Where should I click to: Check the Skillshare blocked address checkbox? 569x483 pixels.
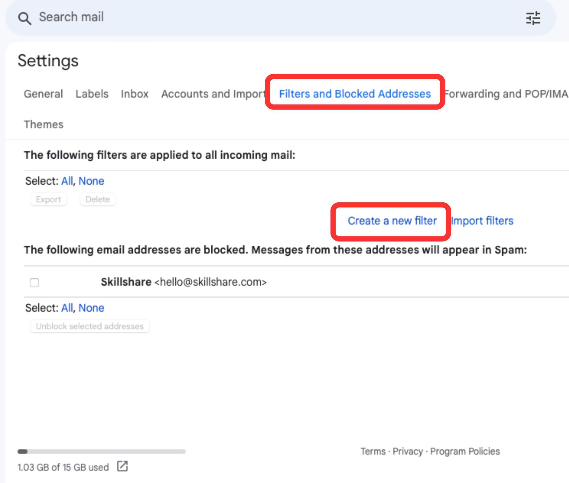(34, 282)
